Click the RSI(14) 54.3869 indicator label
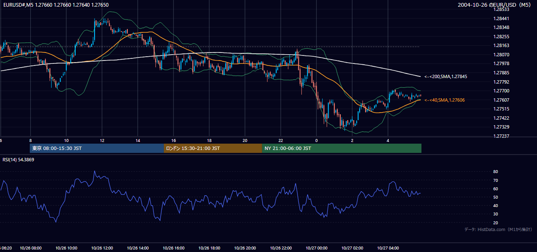This screenshot has height=252, width=537. point(18,160)
